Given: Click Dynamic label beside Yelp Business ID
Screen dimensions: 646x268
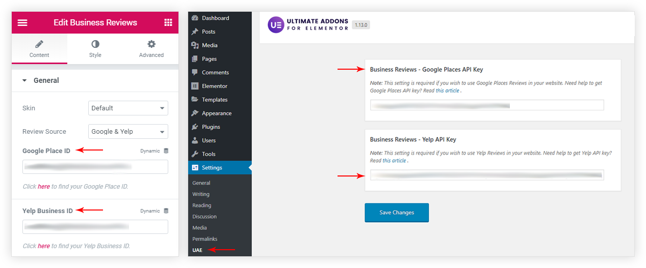Looking at the screenshot, I should [150, 211].
